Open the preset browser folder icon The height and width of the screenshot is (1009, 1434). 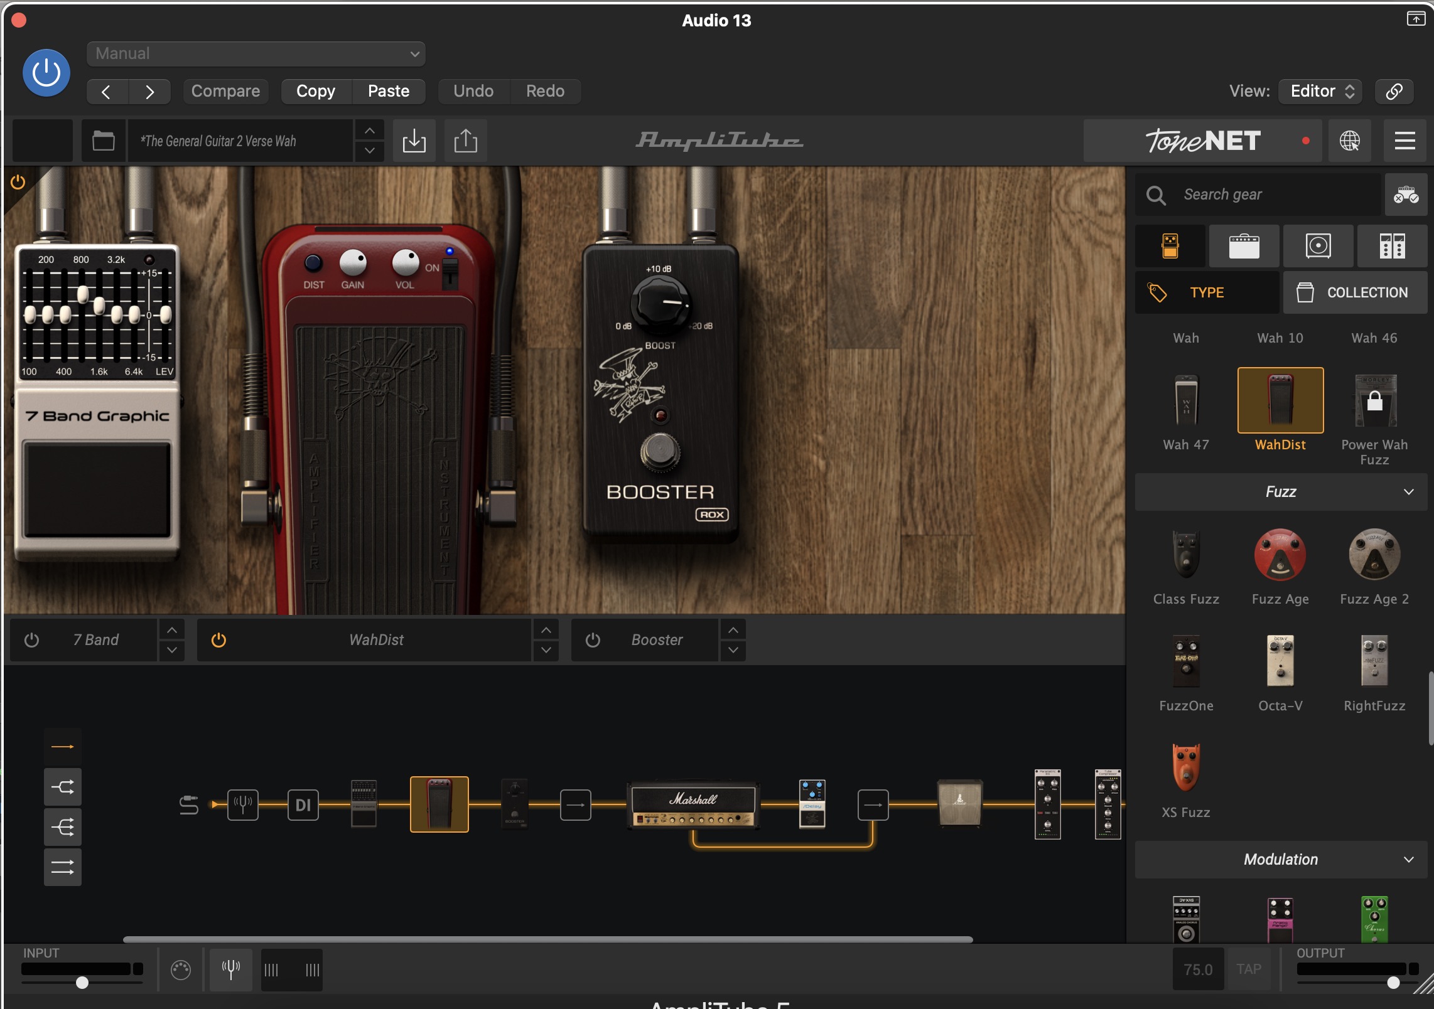click(104, 141)
